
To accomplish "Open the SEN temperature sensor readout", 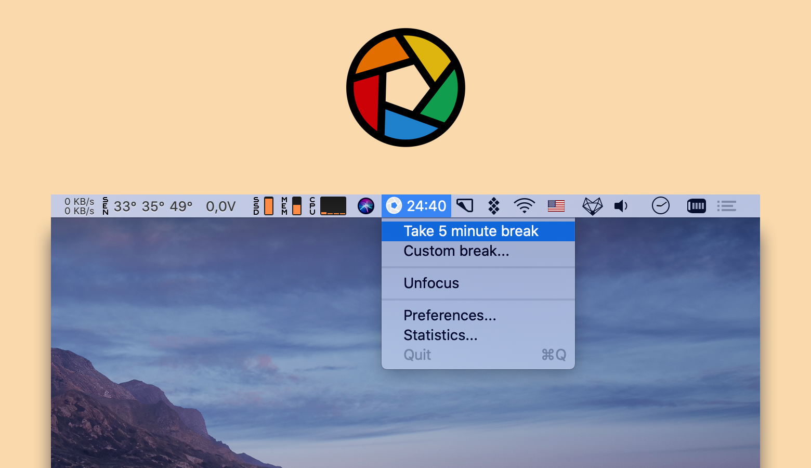I will (x=148, y=206).
